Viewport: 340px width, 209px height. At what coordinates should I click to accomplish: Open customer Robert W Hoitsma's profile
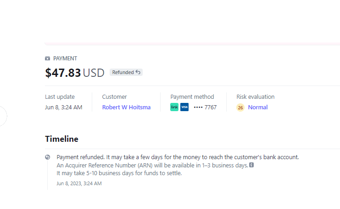pos(126,107)
